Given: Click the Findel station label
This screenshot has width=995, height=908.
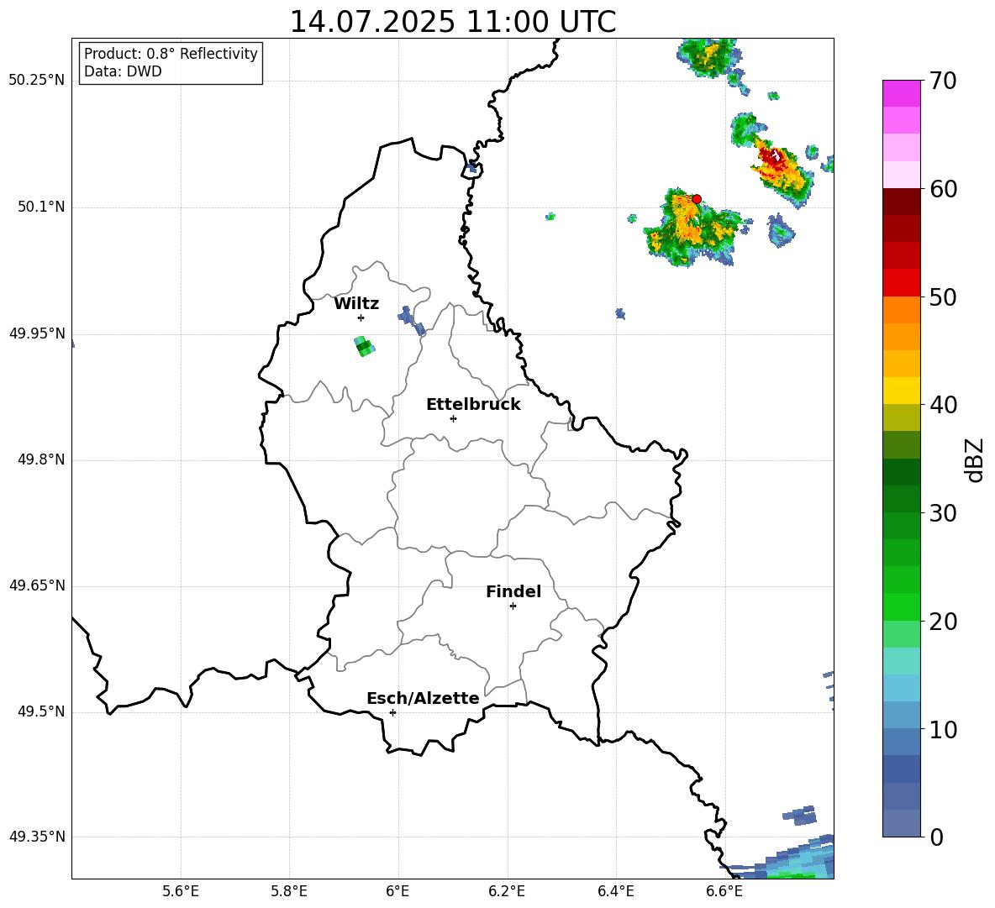Looking at the screenshot, I should click(513, 591).
